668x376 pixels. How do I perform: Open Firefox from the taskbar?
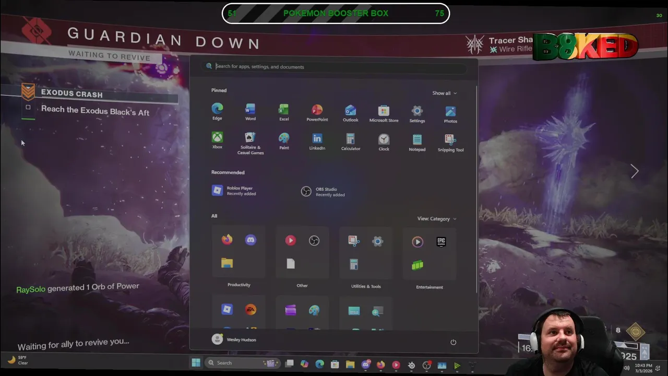point(381,365)
